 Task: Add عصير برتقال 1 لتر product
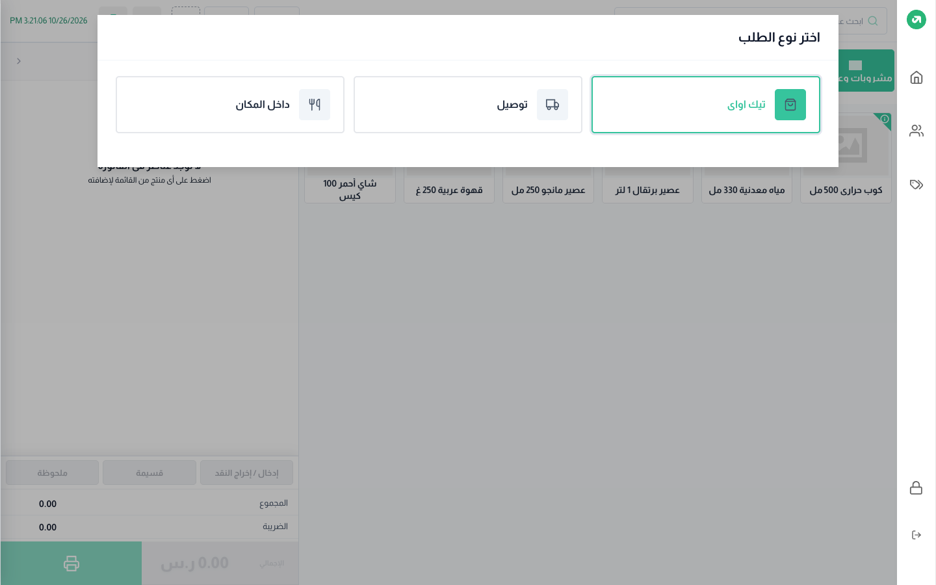point(647,158)
